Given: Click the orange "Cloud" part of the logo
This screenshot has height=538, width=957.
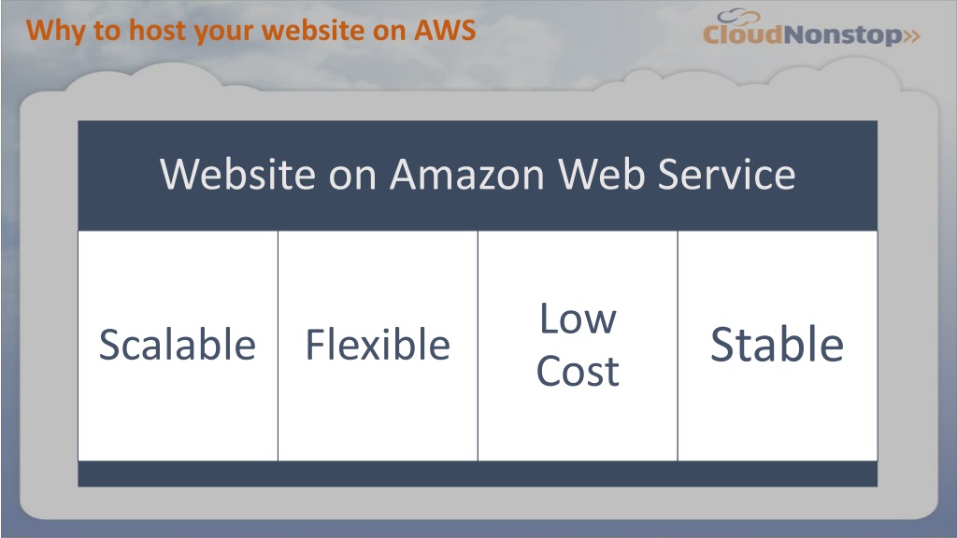Looking at the screenshot, I should tap(742, 35).
